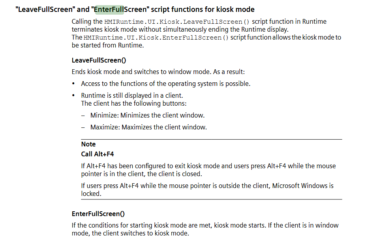The width and height of the screenshot is (366, 243).
Task: Click the word "locked." ending the note
Action: (91, 194)
